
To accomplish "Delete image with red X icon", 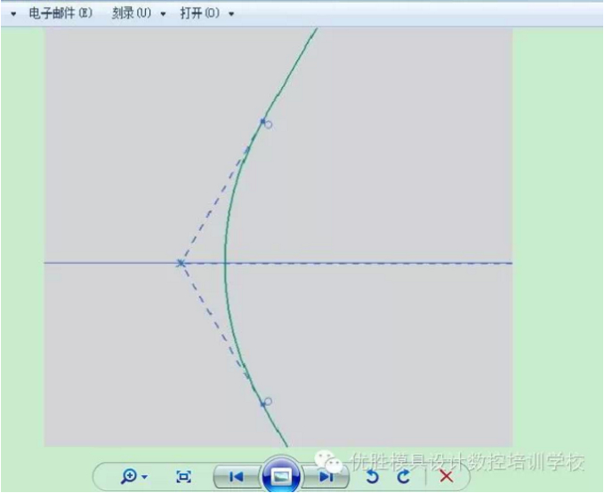I will [446, 476].
